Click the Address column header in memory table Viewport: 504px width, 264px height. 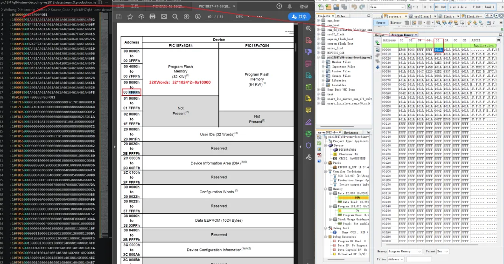389,41
